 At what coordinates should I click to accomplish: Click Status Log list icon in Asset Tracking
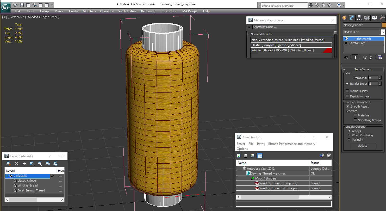click(246, 156)
